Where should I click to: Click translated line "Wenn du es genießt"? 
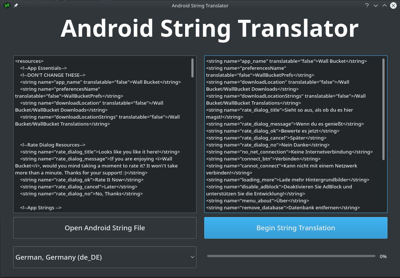[285, 124]
